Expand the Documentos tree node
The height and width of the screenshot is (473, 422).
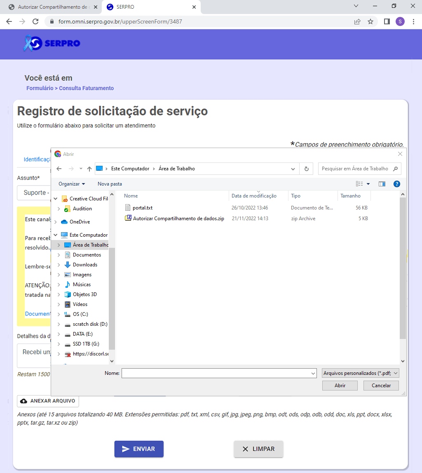point(59,255)
